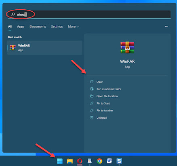The image size is (177, 166).
Task: Switch to the Apps filter tab
Action: tap(21, 27)
